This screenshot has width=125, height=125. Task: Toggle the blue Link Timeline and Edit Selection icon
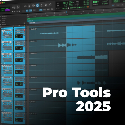coord(31,11)
